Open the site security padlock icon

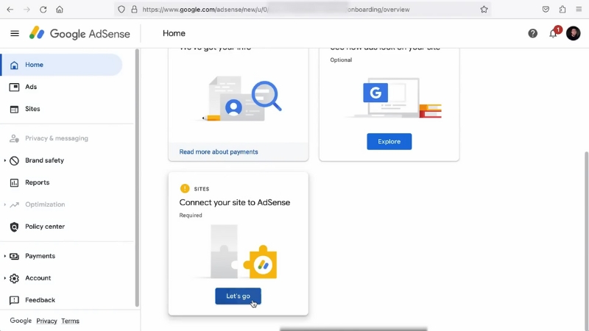pyautogui.click(x=134, y=10)
